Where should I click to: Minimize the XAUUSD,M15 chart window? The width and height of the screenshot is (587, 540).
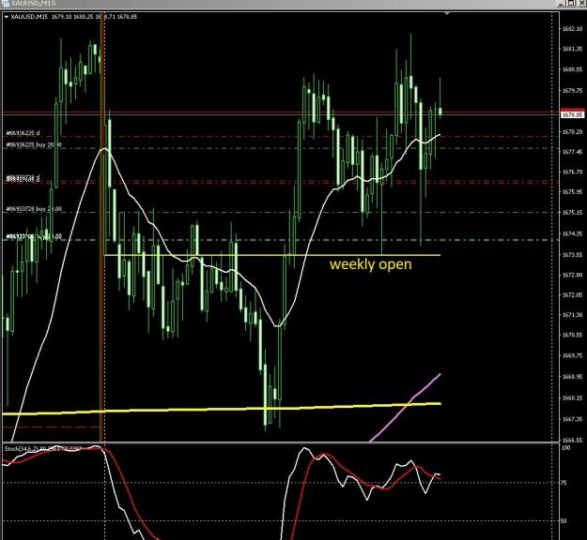pyautogui.click(x=561, y=3)
